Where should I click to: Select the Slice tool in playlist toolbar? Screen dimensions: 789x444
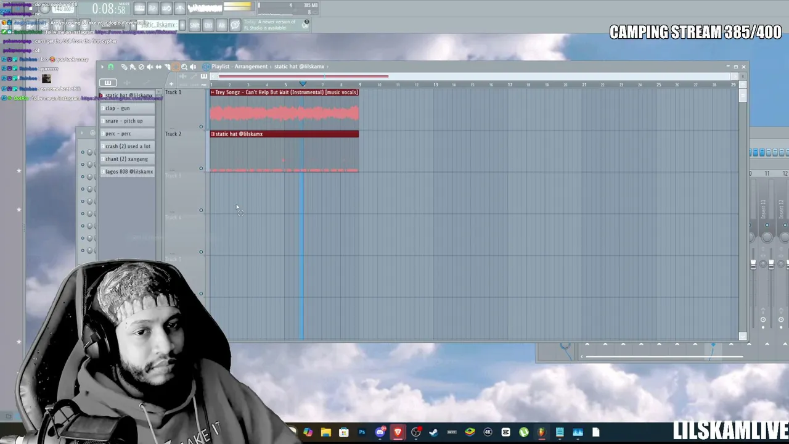pyautogui.click(x=167, y=67)
